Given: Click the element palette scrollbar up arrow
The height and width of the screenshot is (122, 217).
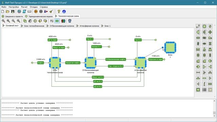Looking at the screenshot, I should [215, 25].
